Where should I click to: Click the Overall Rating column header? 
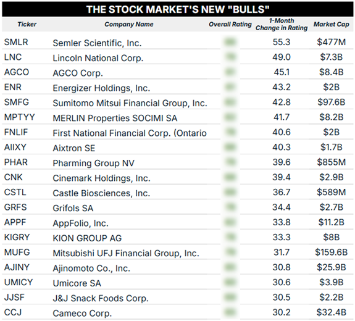pos(230,24)
